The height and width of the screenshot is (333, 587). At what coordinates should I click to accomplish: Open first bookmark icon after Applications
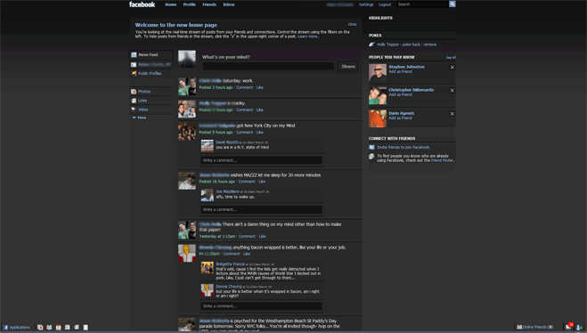coord(40,327)
